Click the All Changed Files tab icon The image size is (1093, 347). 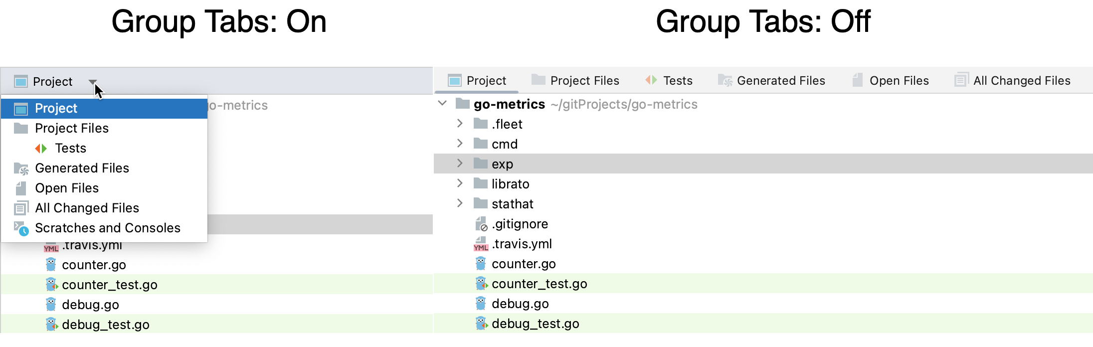(961, 80)
